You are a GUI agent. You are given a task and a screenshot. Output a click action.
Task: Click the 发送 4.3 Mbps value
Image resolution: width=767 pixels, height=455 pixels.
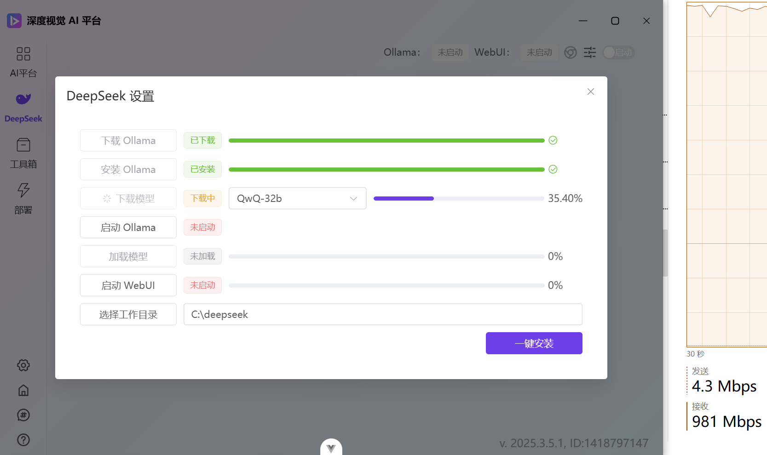tap(724, 386)
